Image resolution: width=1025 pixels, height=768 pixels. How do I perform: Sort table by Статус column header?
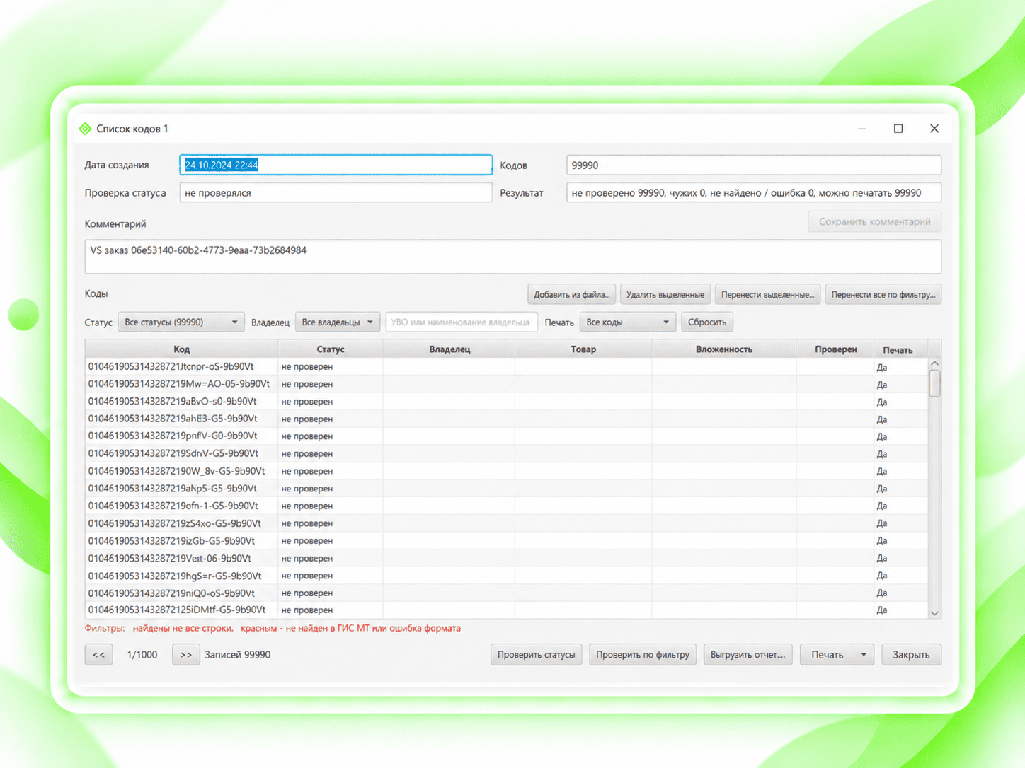331,349
